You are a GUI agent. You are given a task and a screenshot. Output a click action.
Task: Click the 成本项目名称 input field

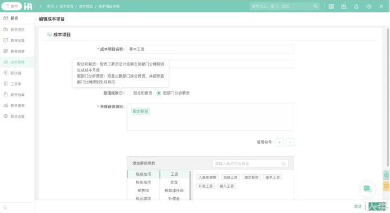pyautogui.click(x=210, y=49)
